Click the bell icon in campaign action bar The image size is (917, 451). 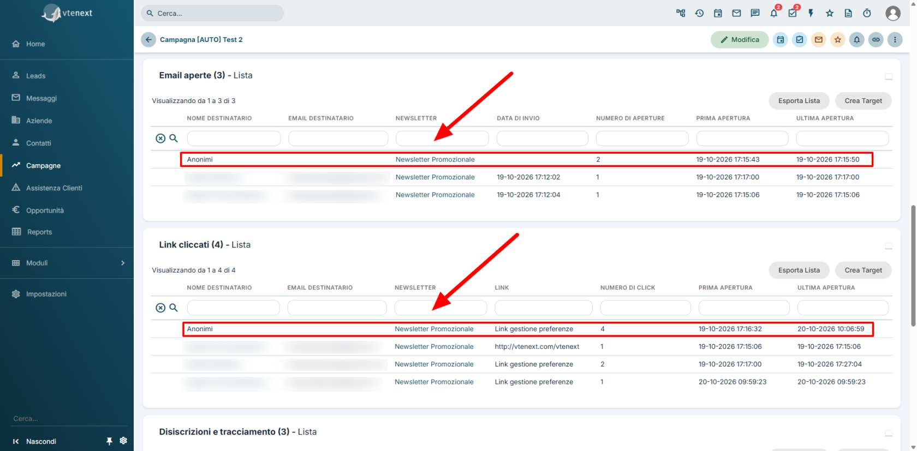(x=857, y=40)
